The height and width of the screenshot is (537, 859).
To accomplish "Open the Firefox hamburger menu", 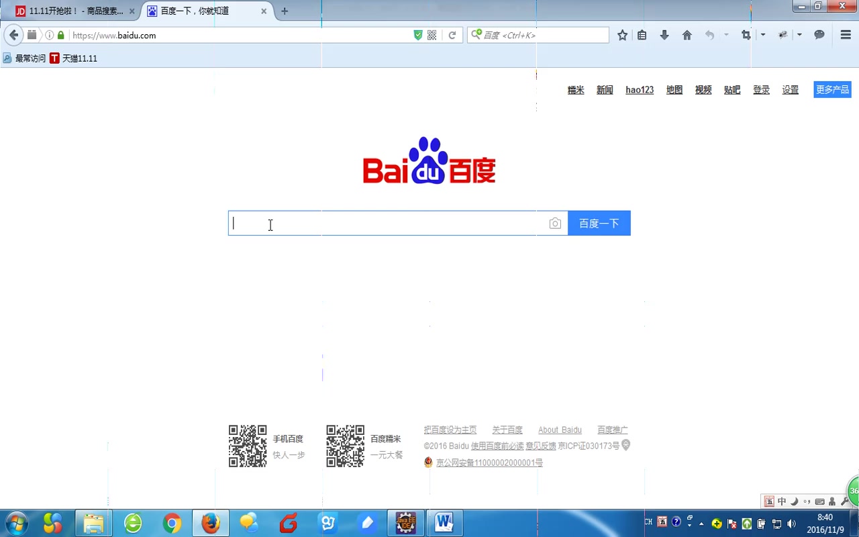I will [846, 35].
